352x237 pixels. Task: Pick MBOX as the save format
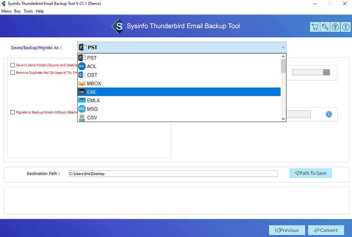coord(179,84)
